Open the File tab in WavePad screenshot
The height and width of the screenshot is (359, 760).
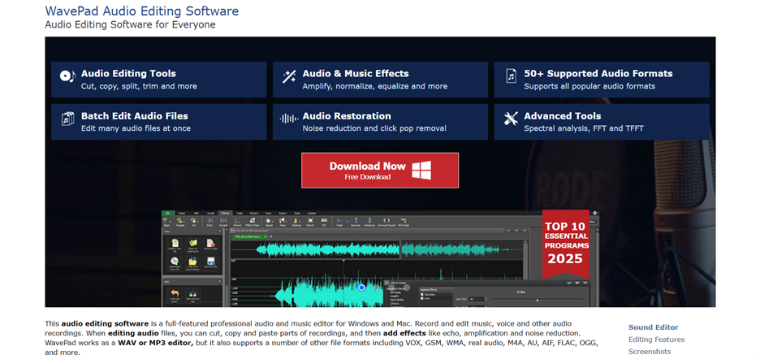(168, 213)
